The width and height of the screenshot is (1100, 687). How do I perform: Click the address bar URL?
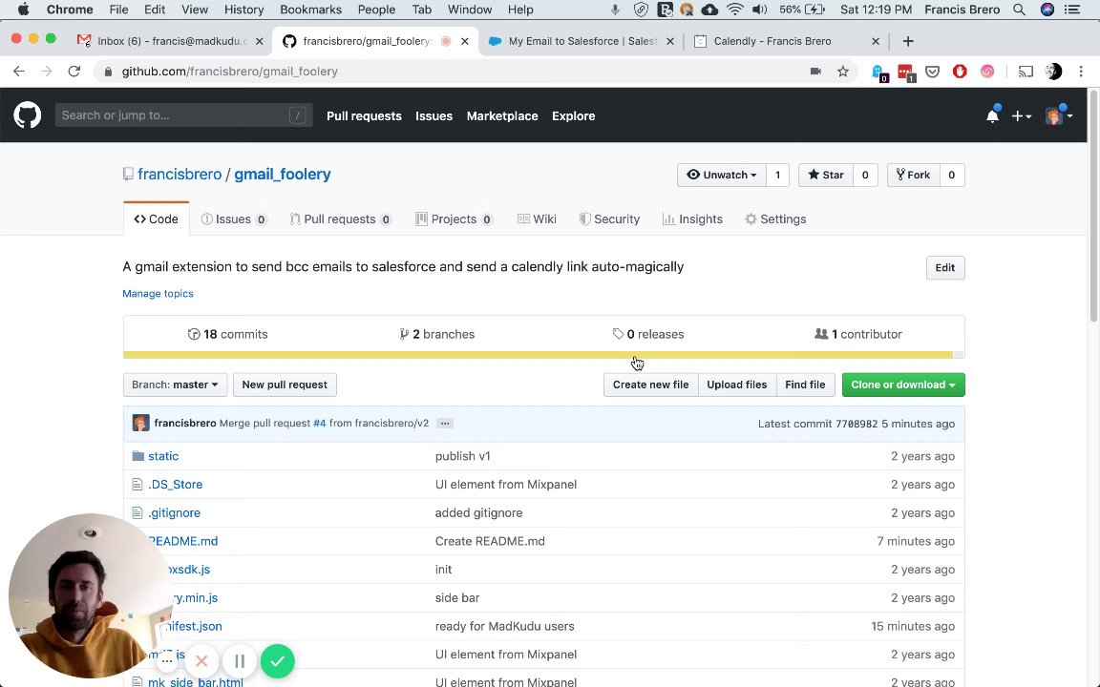tap(230, 72)
